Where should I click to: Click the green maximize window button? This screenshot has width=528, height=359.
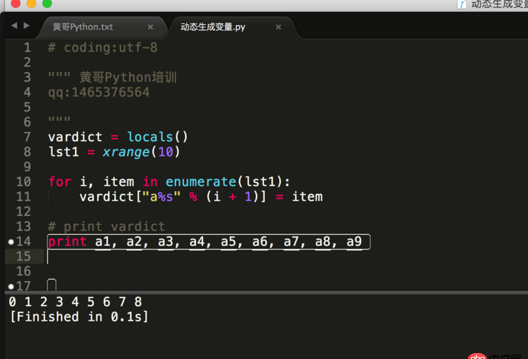point(47,3)
